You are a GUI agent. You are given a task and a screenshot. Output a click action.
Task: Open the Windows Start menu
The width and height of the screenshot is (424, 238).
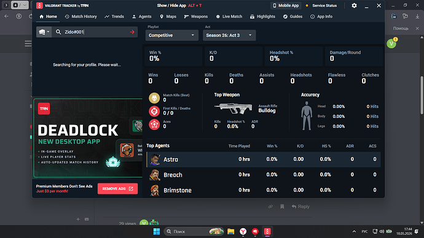[157, 231]
